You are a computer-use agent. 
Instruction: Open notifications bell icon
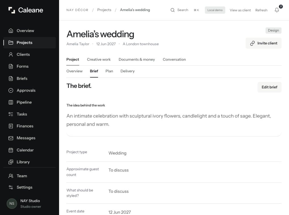pos(277,10)
